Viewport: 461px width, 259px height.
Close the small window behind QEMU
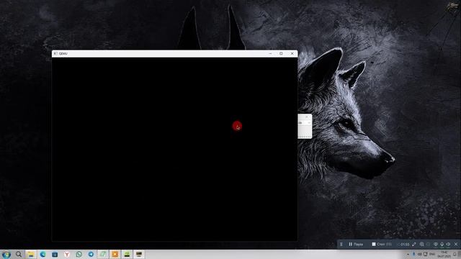[307, 117]
